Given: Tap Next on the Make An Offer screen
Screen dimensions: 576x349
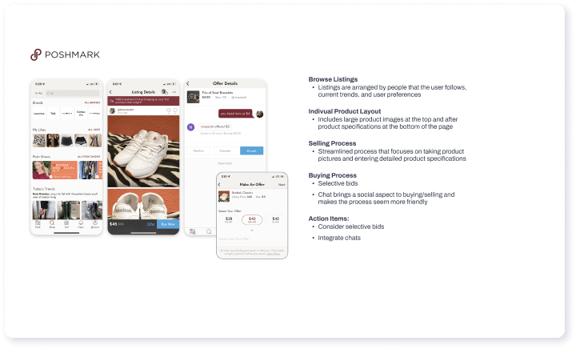Looking at the screenshot, I should point(282,184).
